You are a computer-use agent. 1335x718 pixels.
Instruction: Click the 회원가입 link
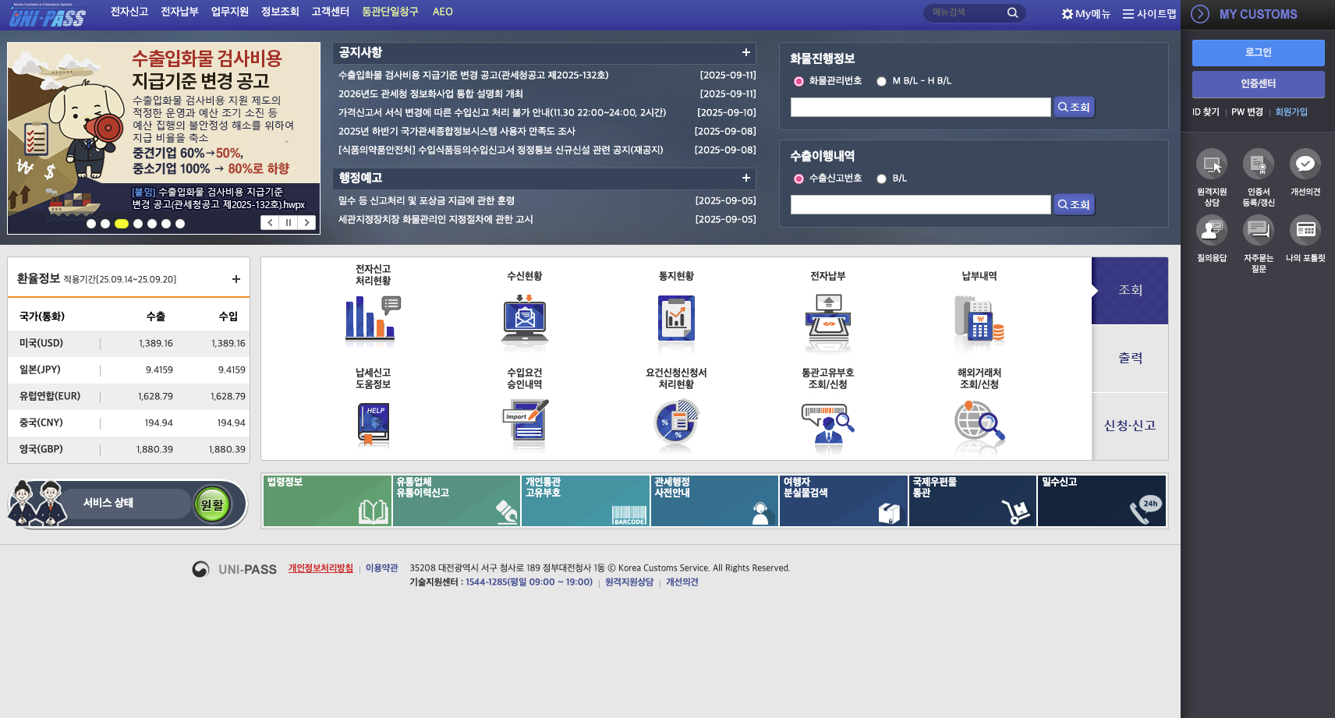[x=1291, y=112]
